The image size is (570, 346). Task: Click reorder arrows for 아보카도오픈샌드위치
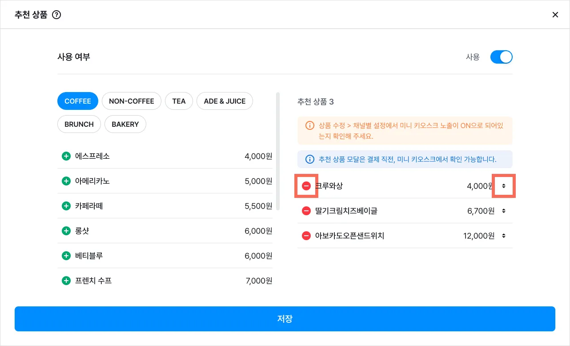coord(504,236)
